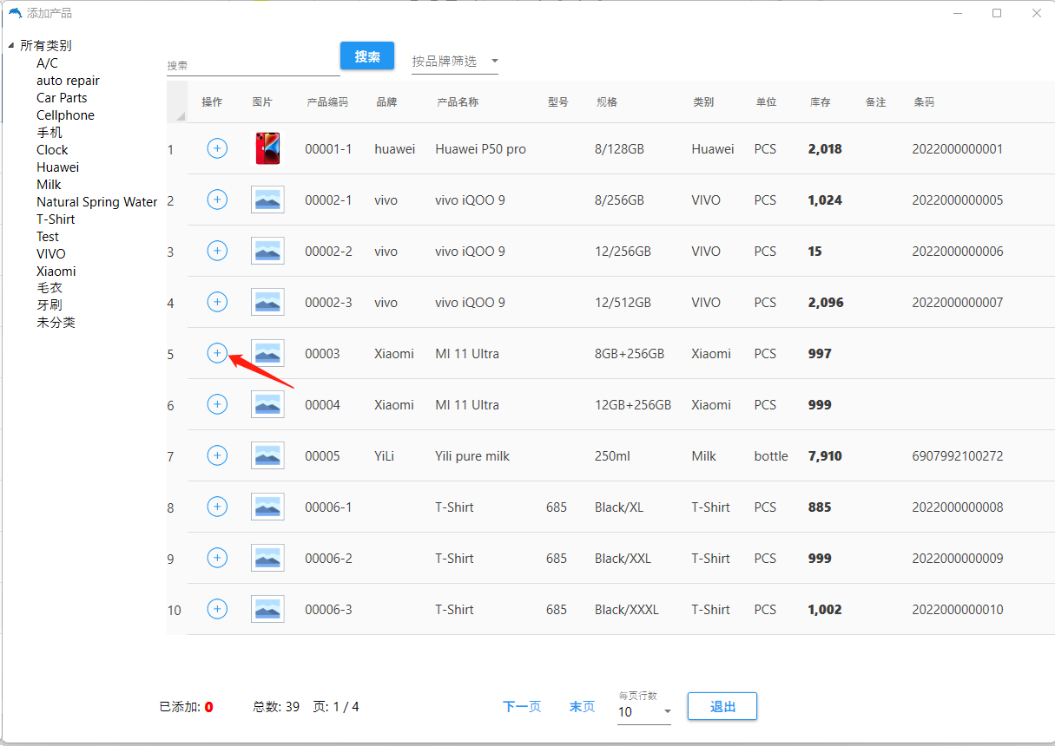The height and width of the screenshot is (746, 1055).
Task: Go to next page with 下一页
Action: (x=522, y=707)
